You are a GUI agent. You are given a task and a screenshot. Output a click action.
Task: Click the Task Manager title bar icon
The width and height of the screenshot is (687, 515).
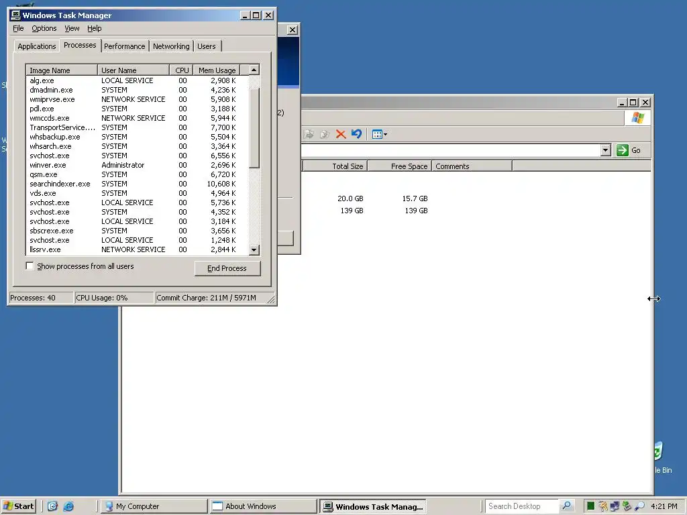point(15,15)
